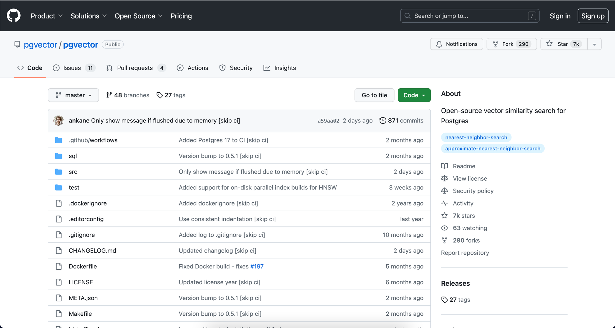Image resolution: width=615 pixels, height=328 pixels.
Task: Click the fork icon button
Action: click(x=496, y=44)
